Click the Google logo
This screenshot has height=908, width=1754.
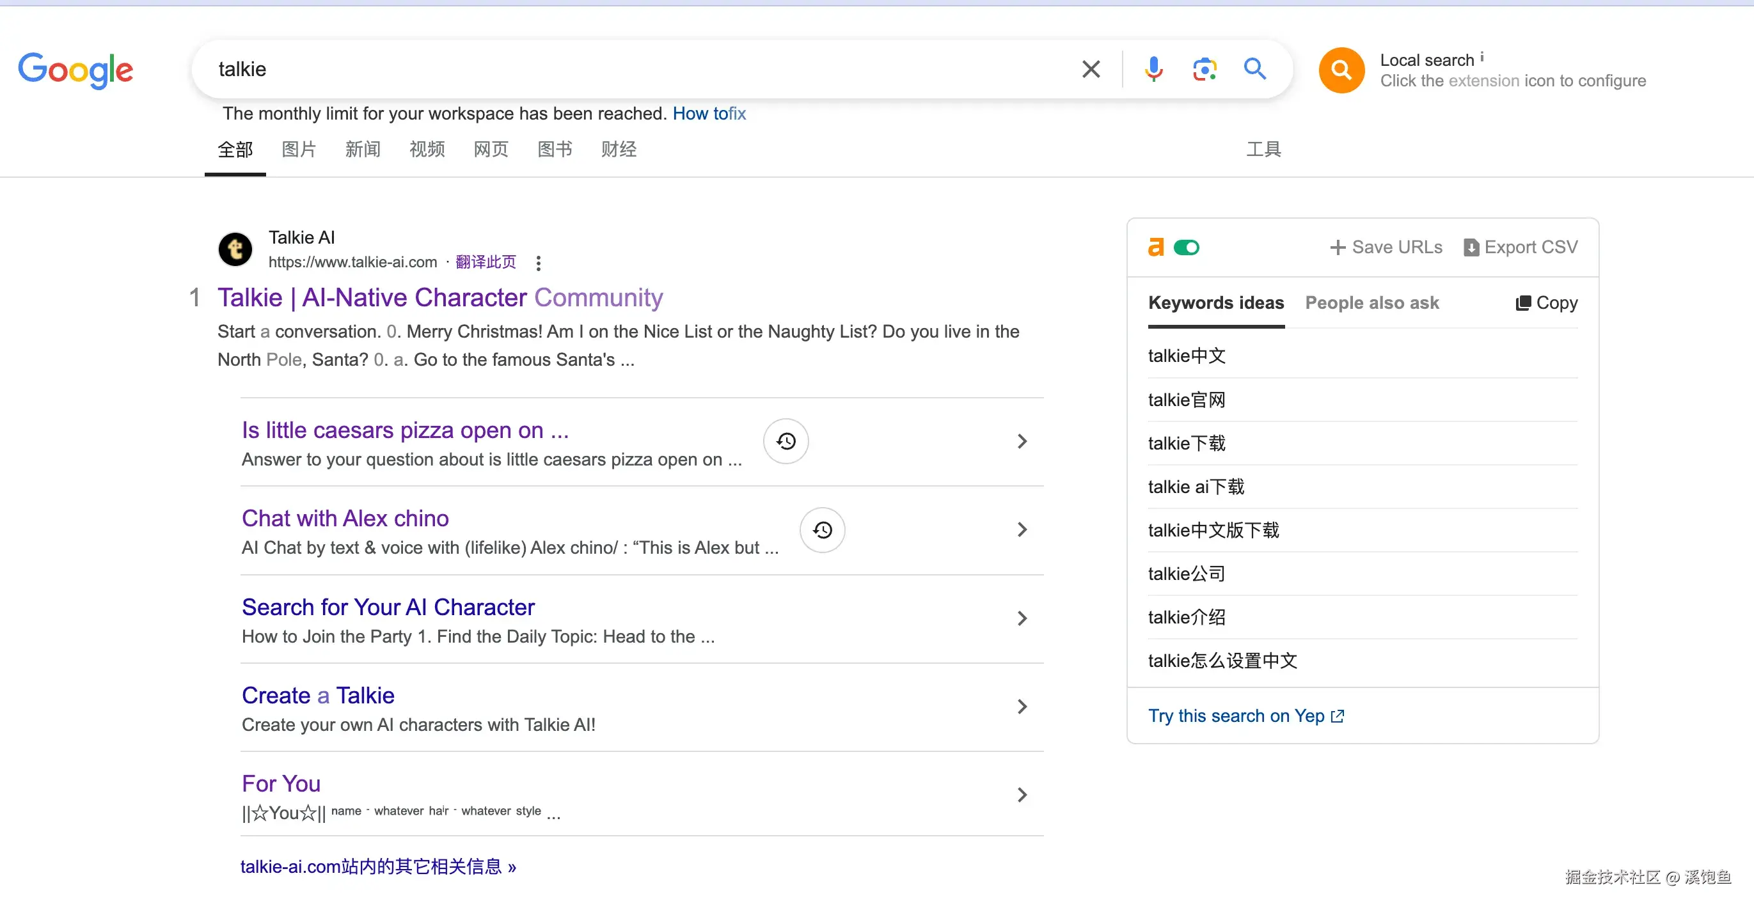[x=75, y=70]
